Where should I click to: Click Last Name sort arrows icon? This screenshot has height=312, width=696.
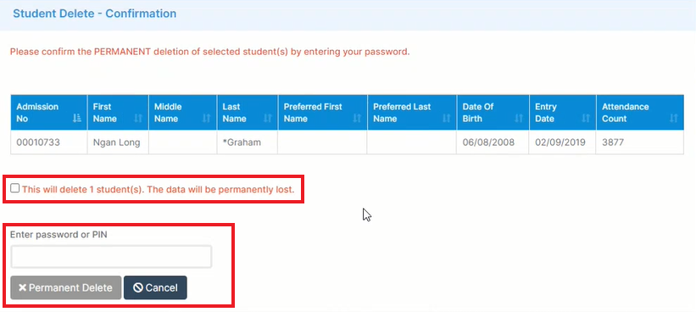tap(268, 119)
